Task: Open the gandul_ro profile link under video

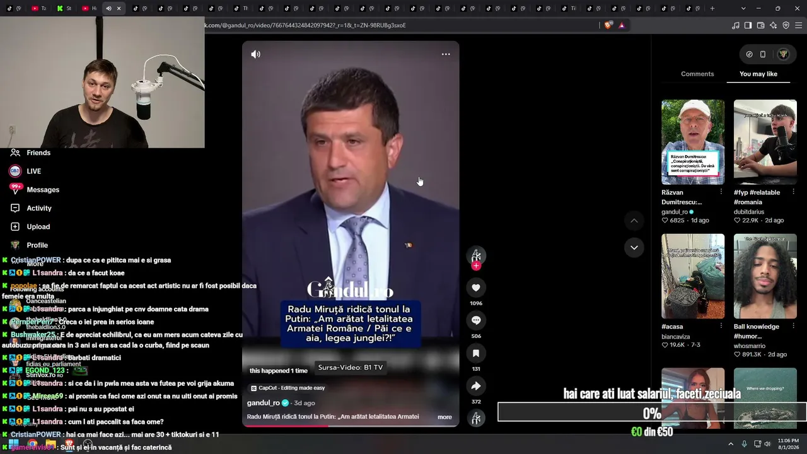Action: [x=264, y=403]
